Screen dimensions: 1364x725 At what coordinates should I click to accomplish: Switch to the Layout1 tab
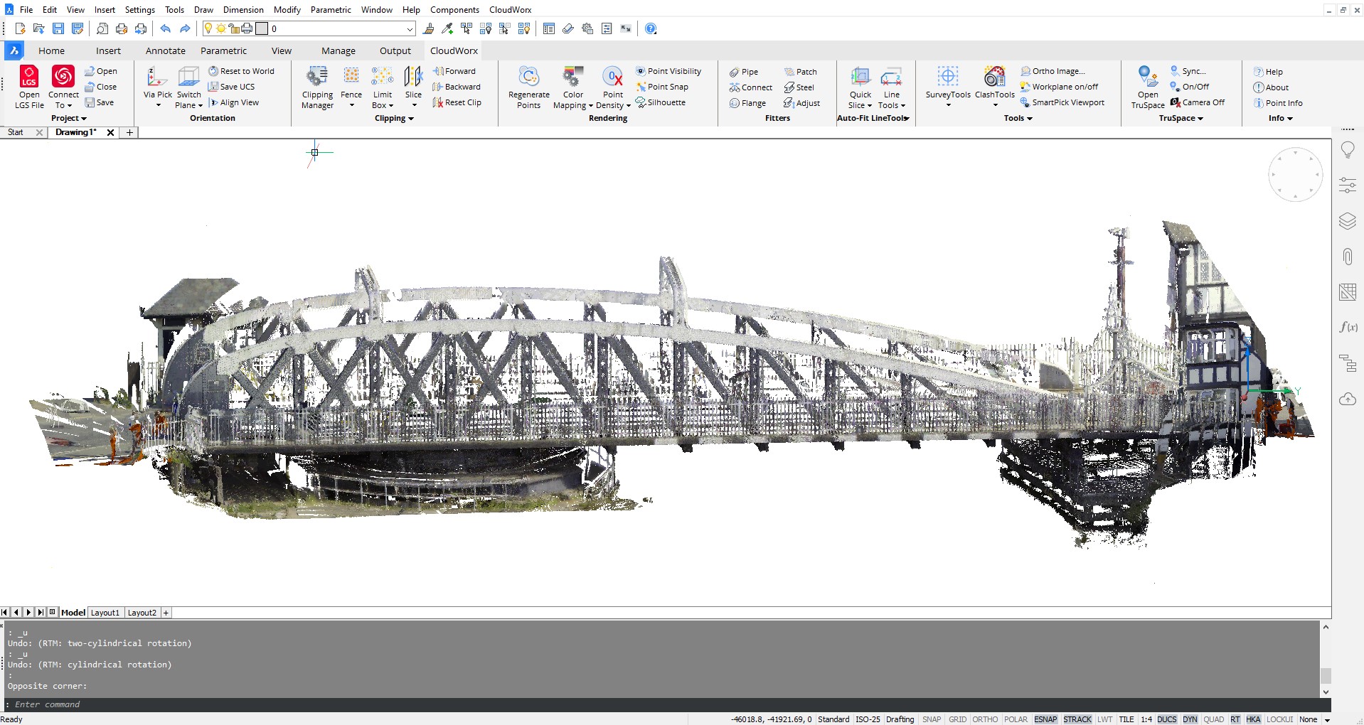click(105, 612)
